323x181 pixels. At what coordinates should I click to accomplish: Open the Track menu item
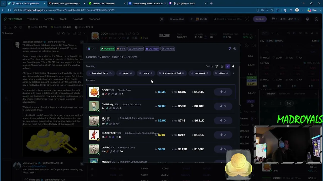pyautogui.click(x=63, y=19)
